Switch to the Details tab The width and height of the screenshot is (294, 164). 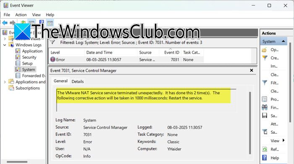pyautogui.click(x=78, y=81)
